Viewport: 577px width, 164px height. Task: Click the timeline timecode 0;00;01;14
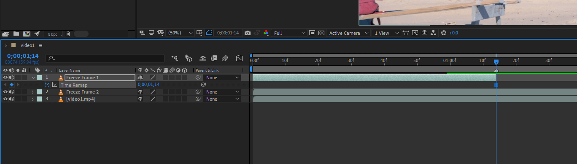pyautogui.click(x=23, y=56)
